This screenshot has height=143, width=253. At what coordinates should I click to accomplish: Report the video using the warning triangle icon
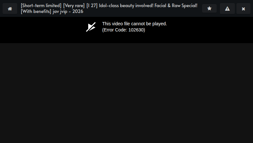pyautogui.click(x=227, y=8)
